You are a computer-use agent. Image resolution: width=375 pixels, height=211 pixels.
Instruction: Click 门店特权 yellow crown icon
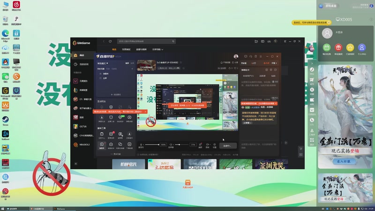[350, 48]
